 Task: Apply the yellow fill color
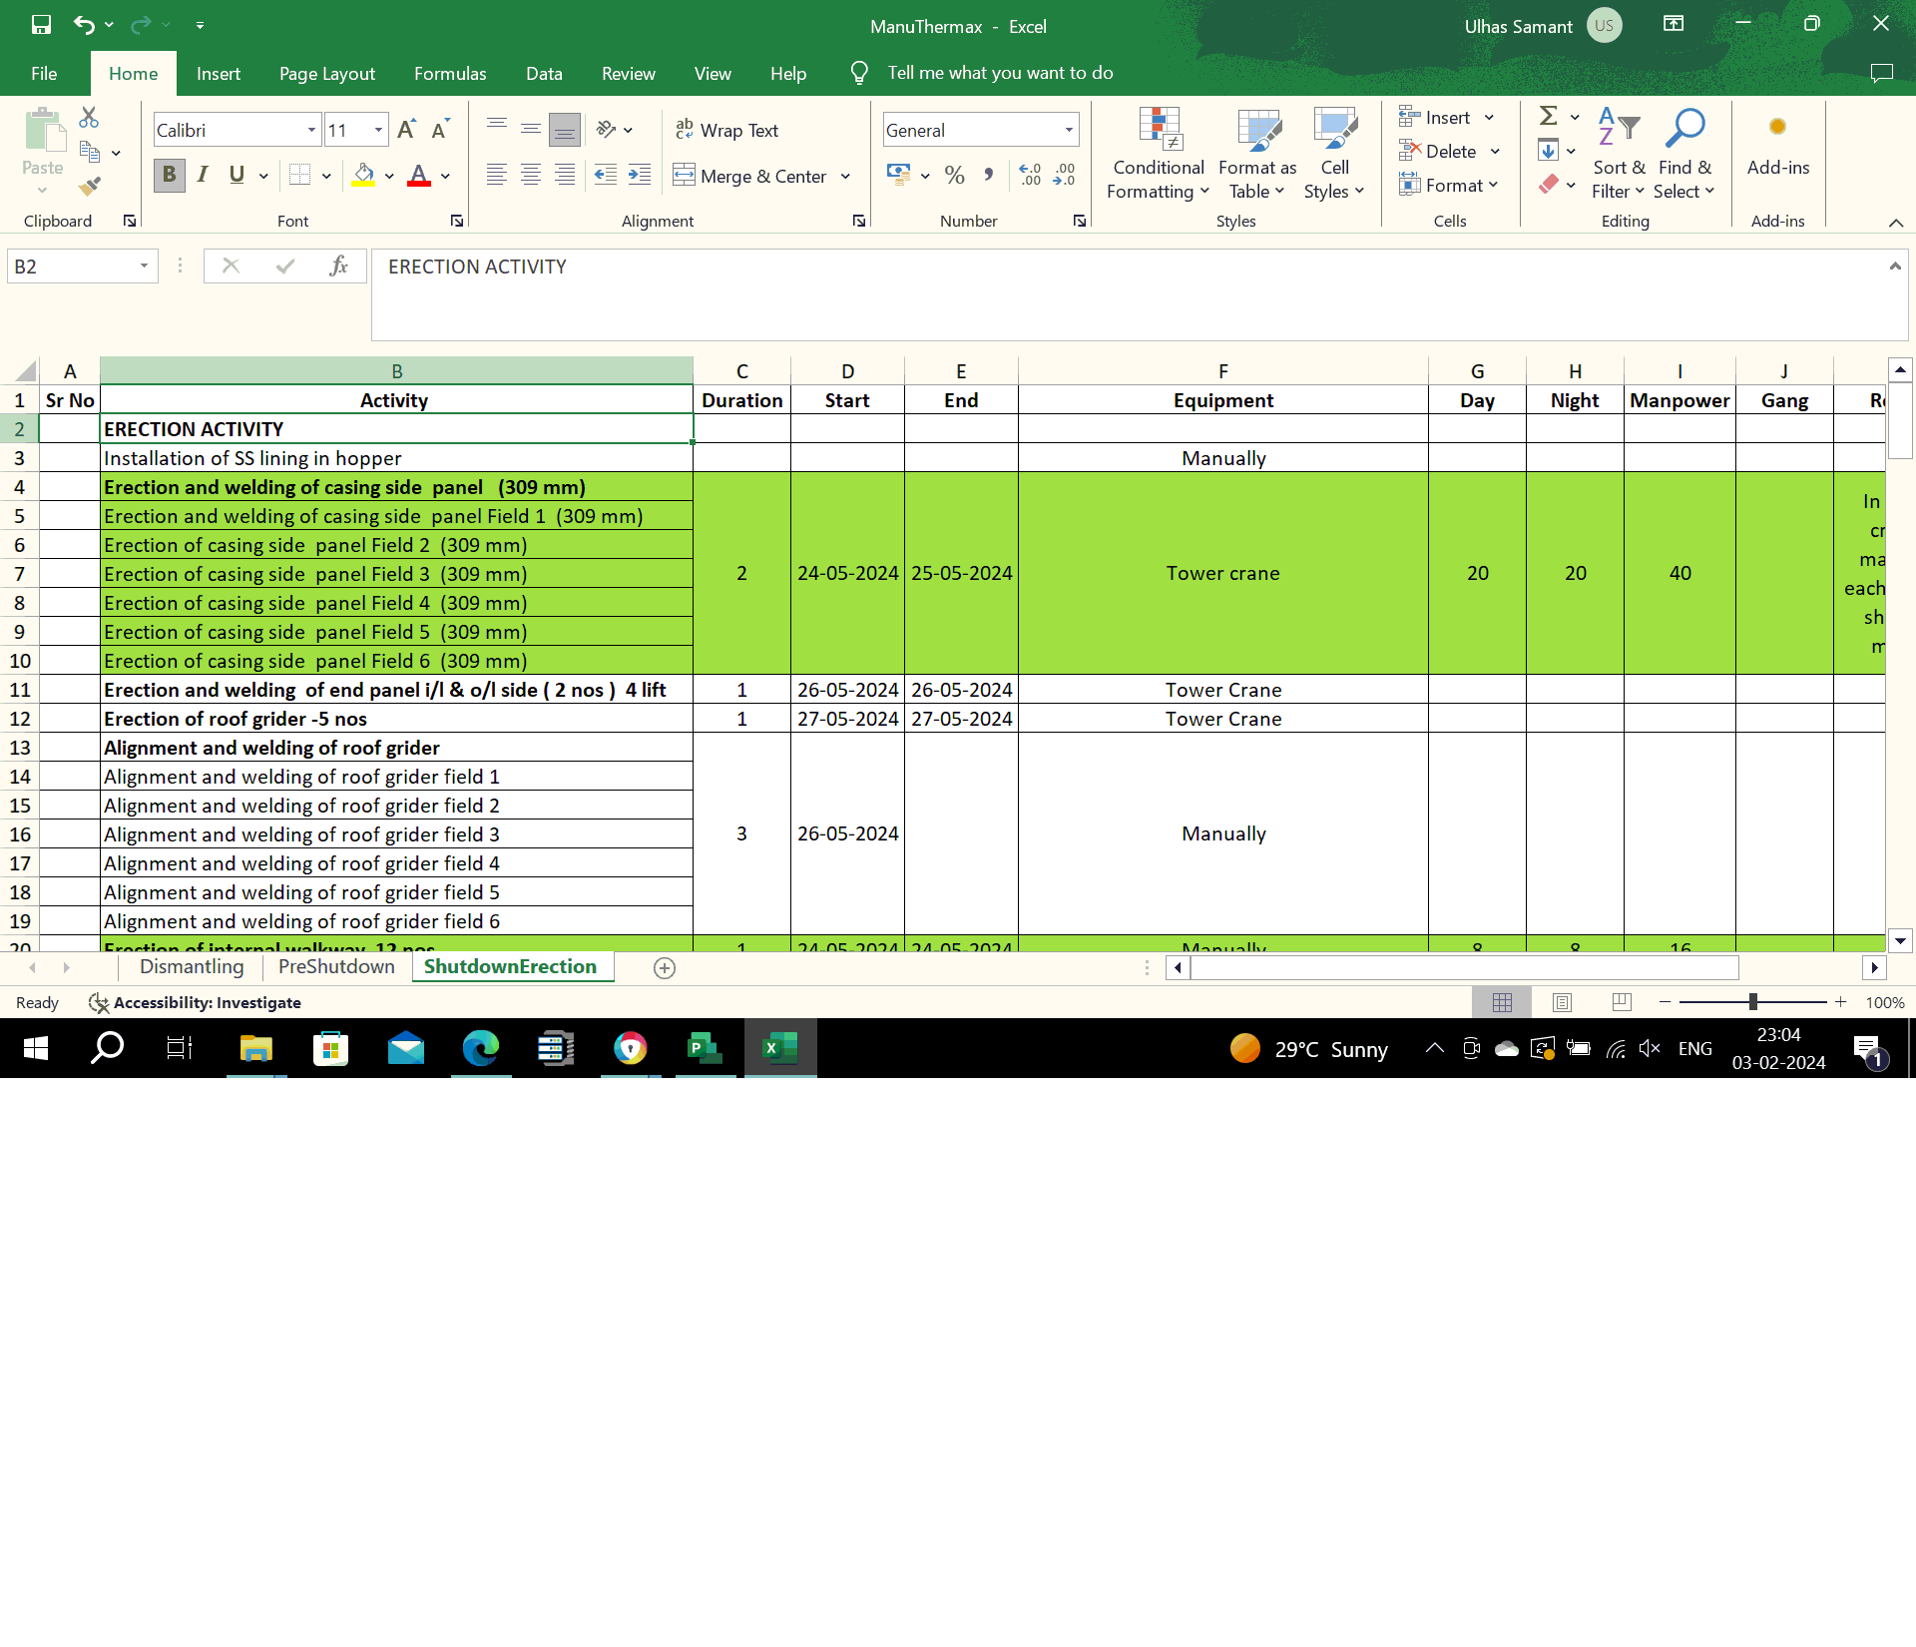364,176
